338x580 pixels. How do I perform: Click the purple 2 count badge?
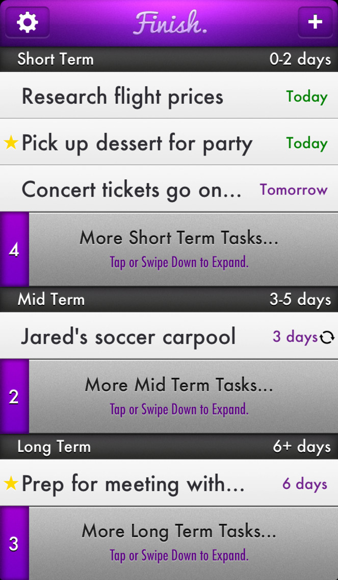(x=14, y=397)
